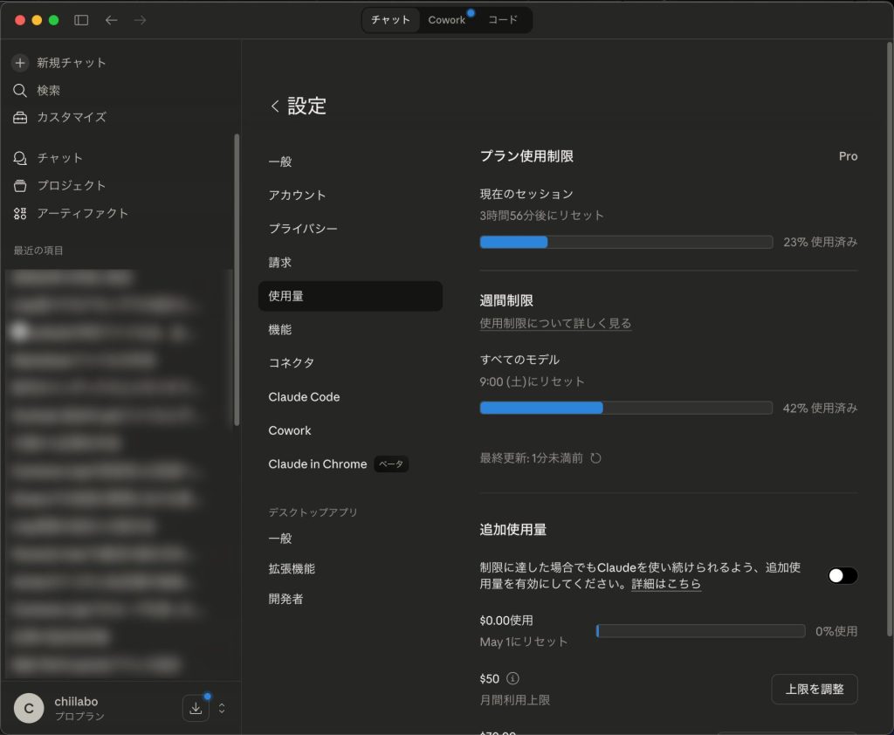Click the チャット bubble icon in the sidebar
This screenshot has height=735, width=894.
tap(20, 158)
